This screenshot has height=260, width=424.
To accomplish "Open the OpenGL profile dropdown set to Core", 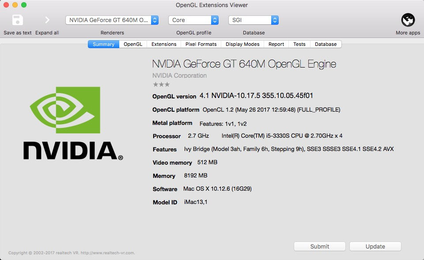I will pyautogui.click(x=193, y=20).
